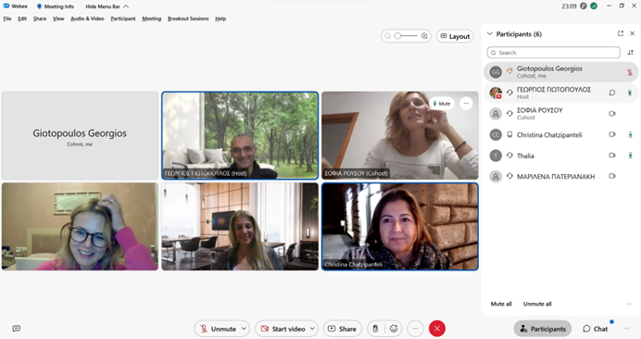Open the Edit menu
The width and height of the screenshot is (641, 339).
[22, 19]
